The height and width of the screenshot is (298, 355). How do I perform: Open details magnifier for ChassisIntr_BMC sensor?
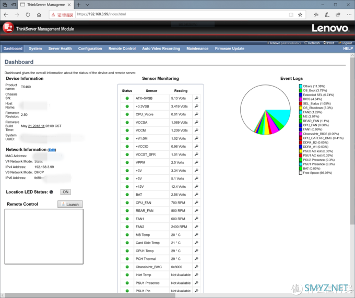coord(196,267)
